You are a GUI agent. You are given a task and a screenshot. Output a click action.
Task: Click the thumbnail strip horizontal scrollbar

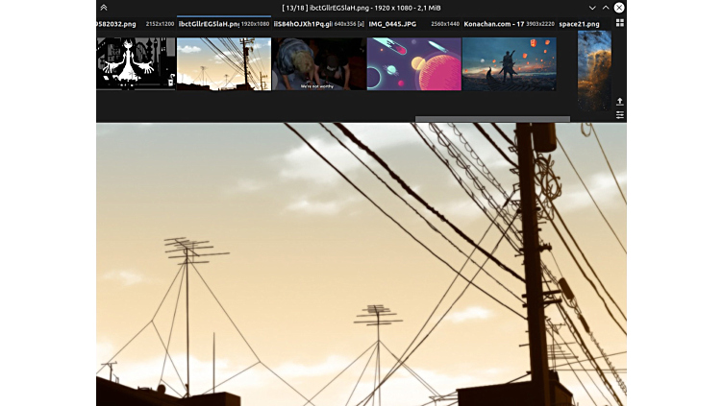click(x=492, y=119)
